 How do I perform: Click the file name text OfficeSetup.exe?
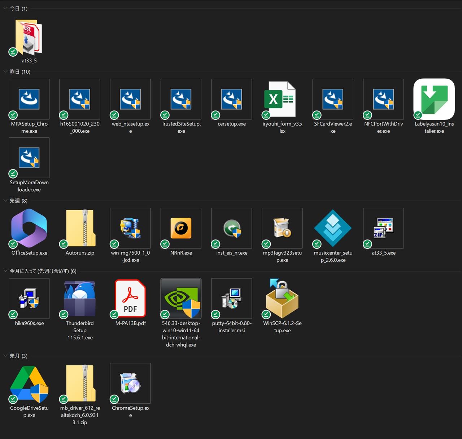(29, 253)
